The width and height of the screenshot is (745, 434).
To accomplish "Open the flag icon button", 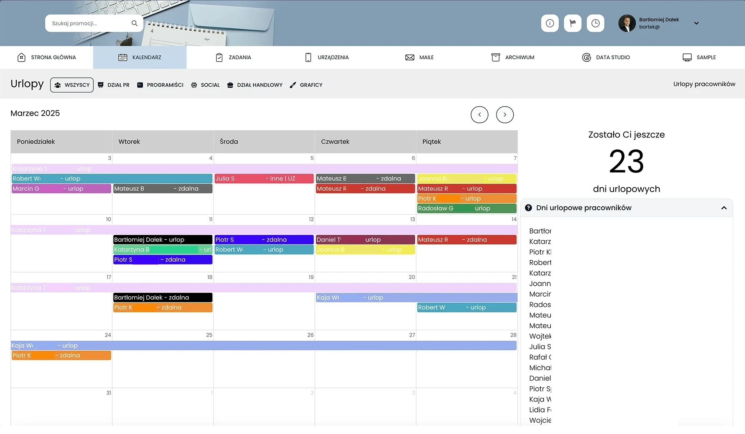I will click(572, 23).
